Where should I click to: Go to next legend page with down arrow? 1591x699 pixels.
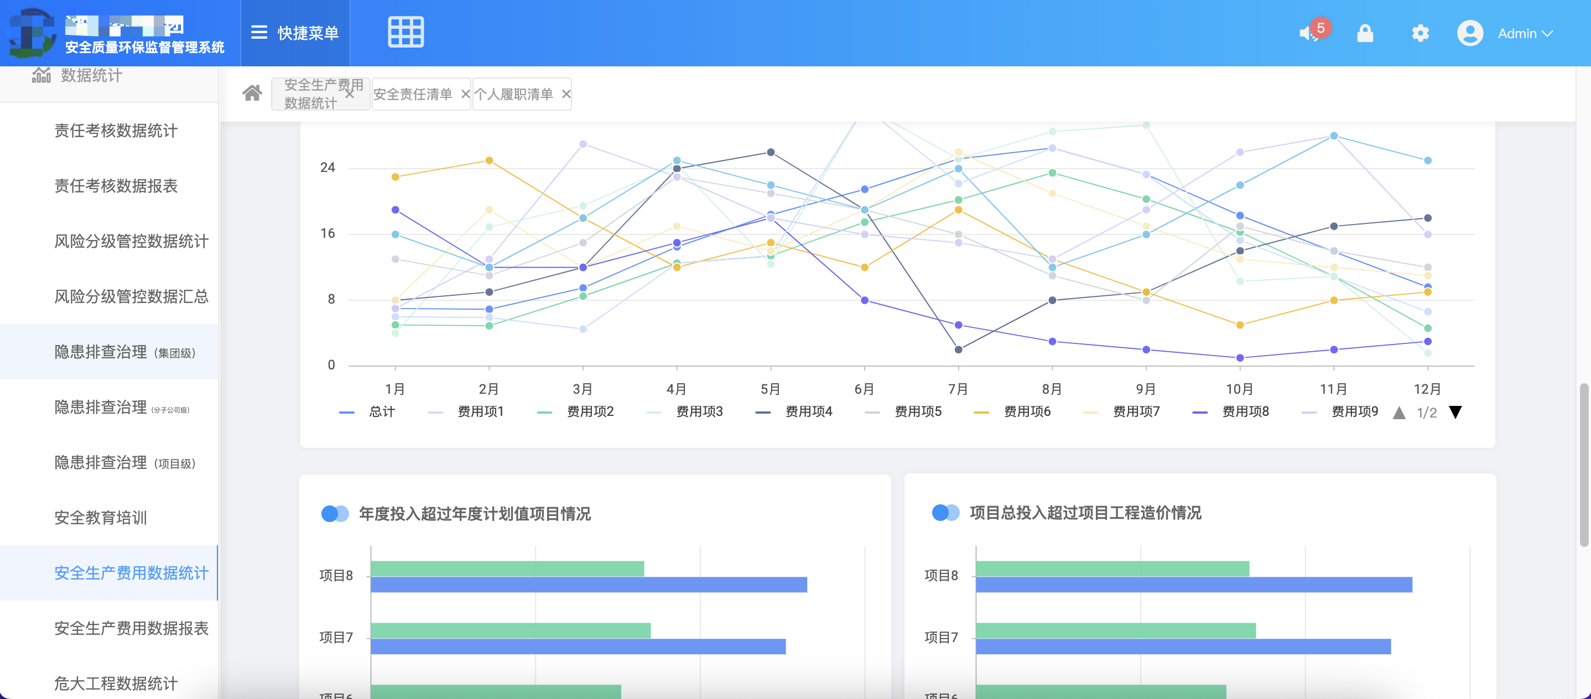[x=1455, y=413]
